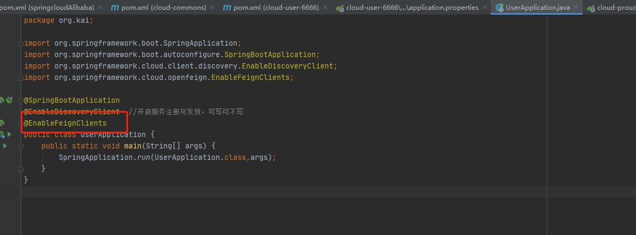The height and width of the screenshot is (235, 636).
Task: Click 'static' keyword in main signature
Action: (85, 145)
